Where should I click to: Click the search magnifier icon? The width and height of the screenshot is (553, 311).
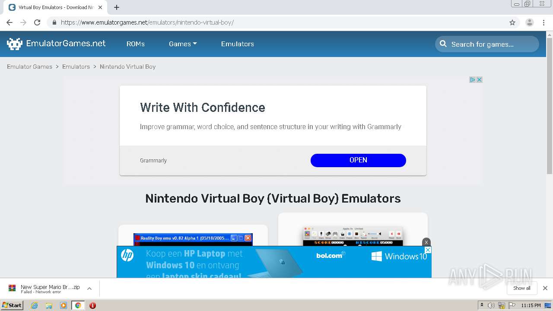pyautogui.click(x=443, y=44)
